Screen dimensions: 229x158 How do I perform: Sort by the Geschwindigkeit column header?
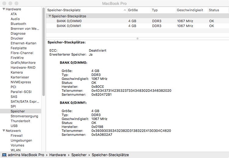click(x=192, y=10)
